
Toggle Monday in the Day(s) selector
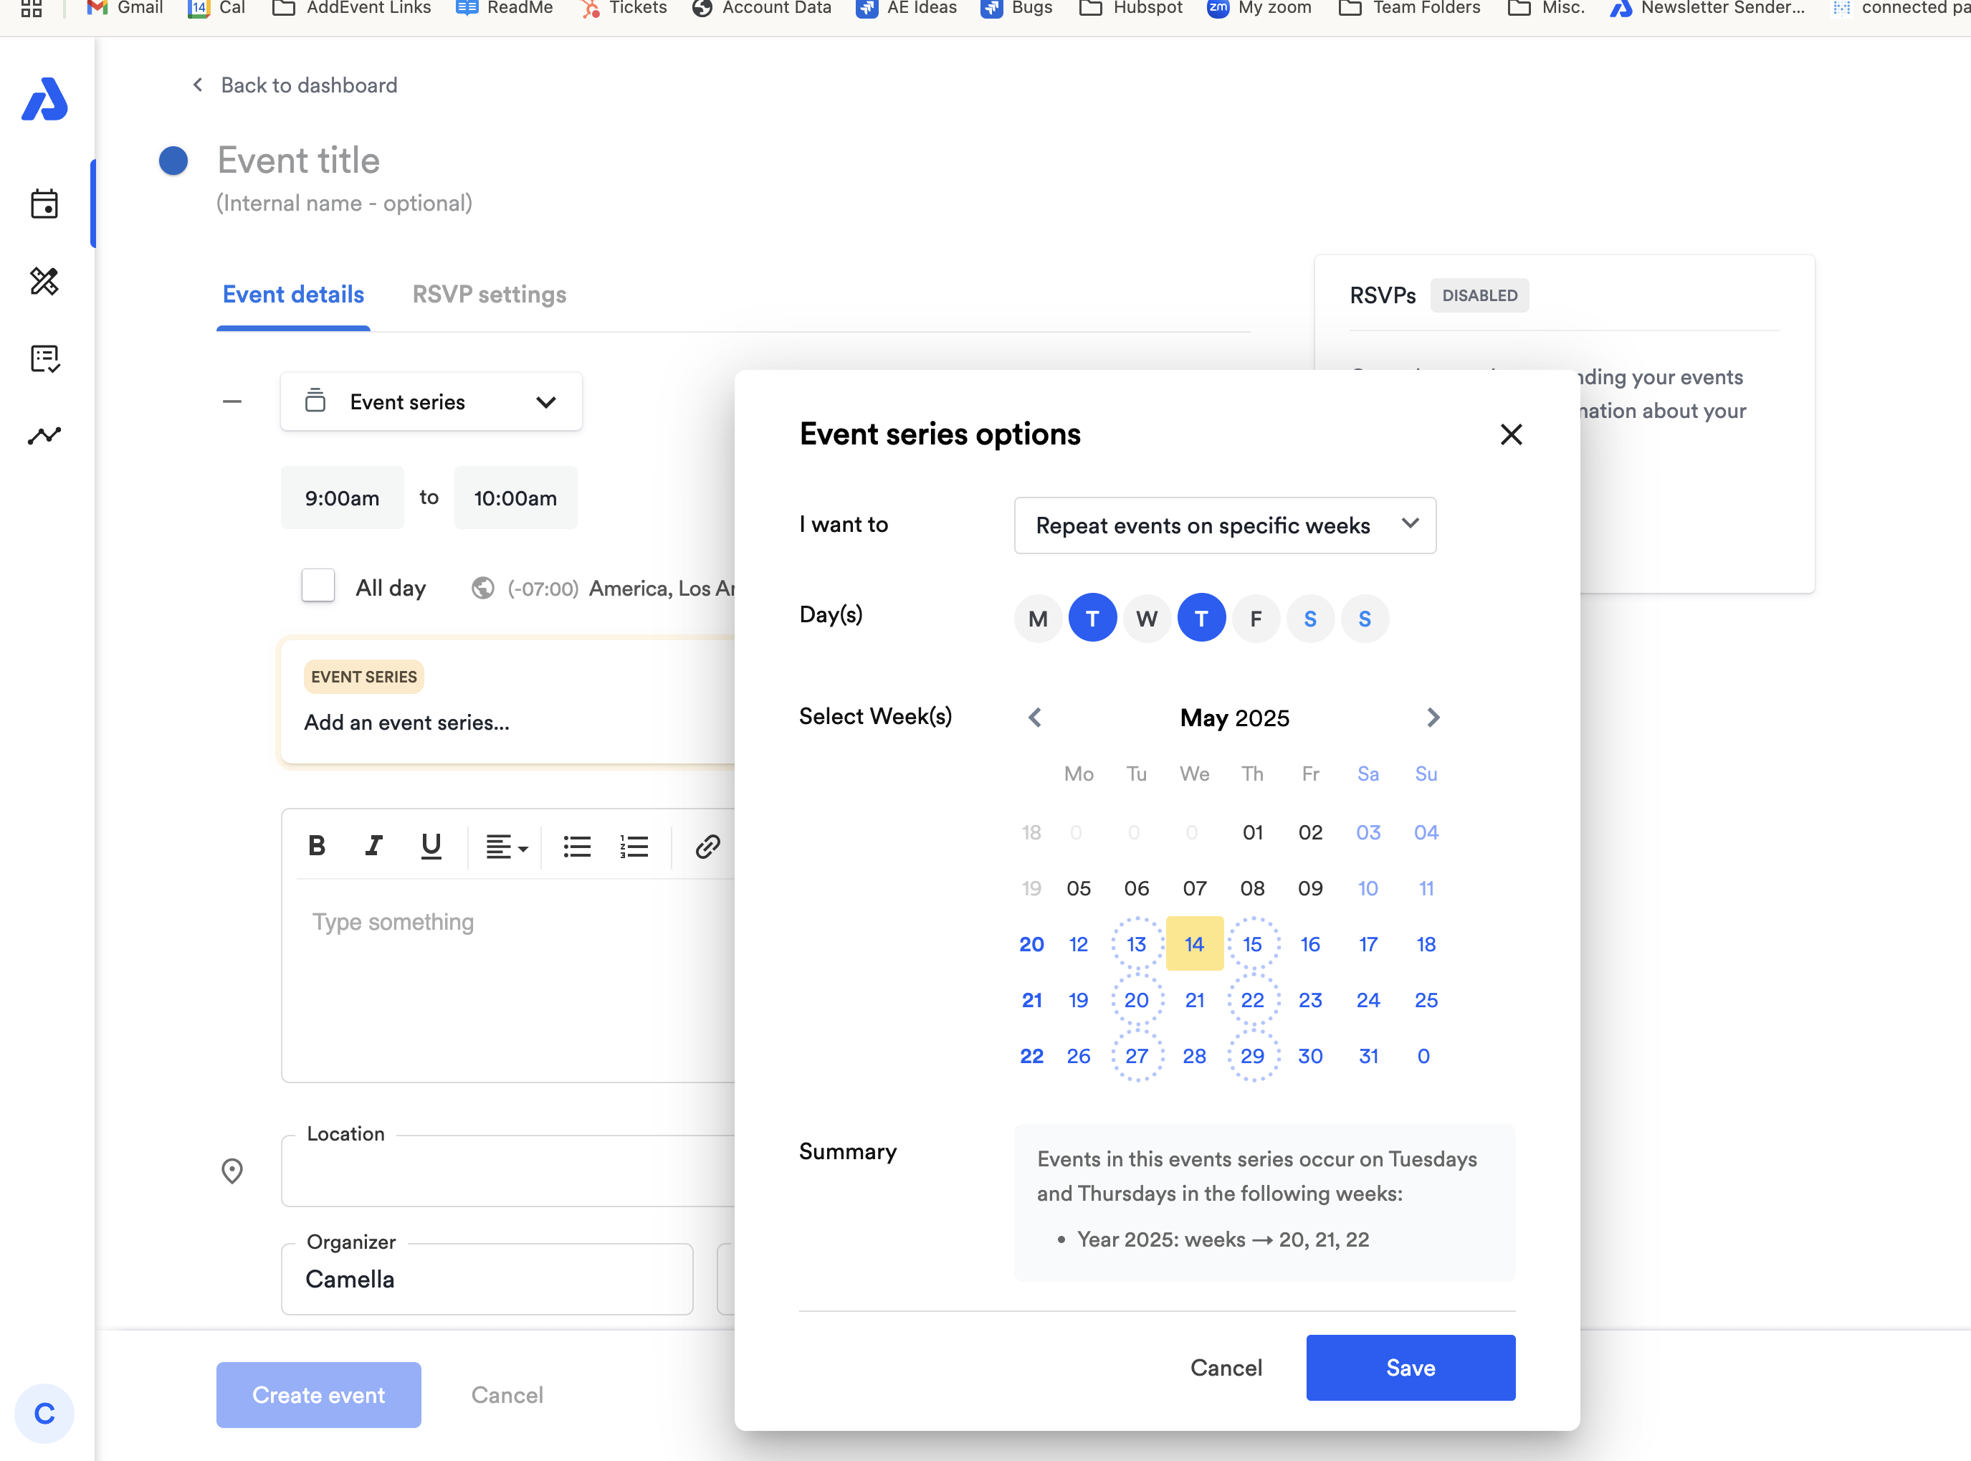pos(1038,618)
